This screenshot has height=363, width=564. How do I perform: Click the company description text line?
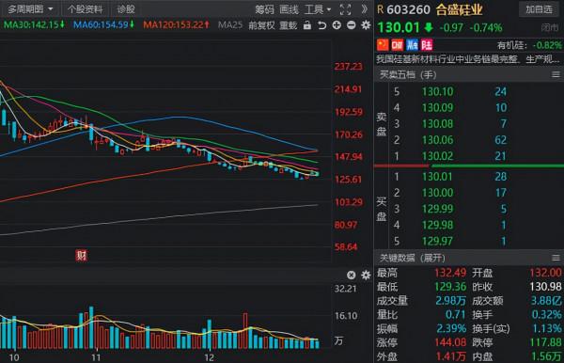pos(468,59)
